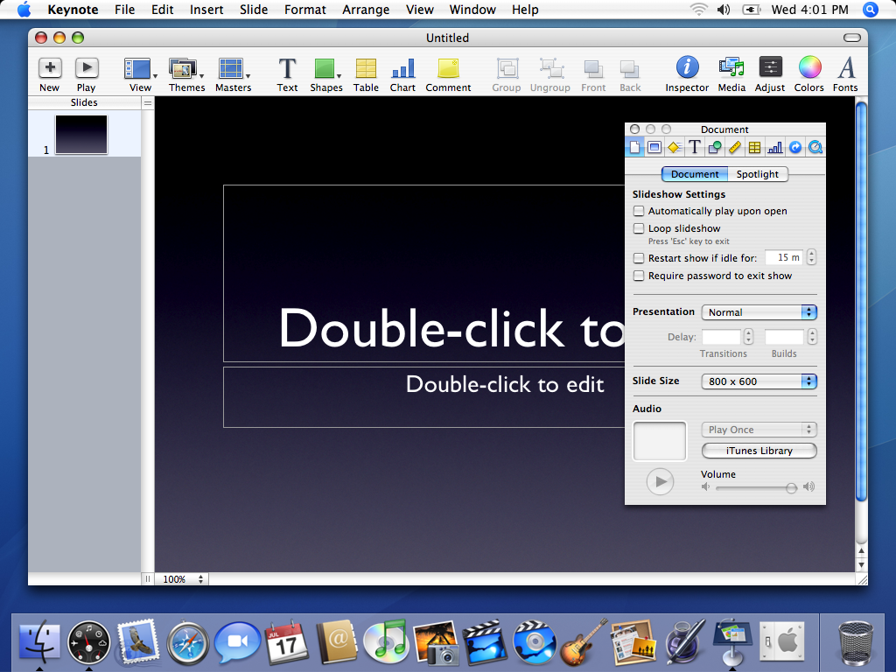Open Safari from the Dock
The width and height of the screenshot is (896, 672).
point(187,643)
